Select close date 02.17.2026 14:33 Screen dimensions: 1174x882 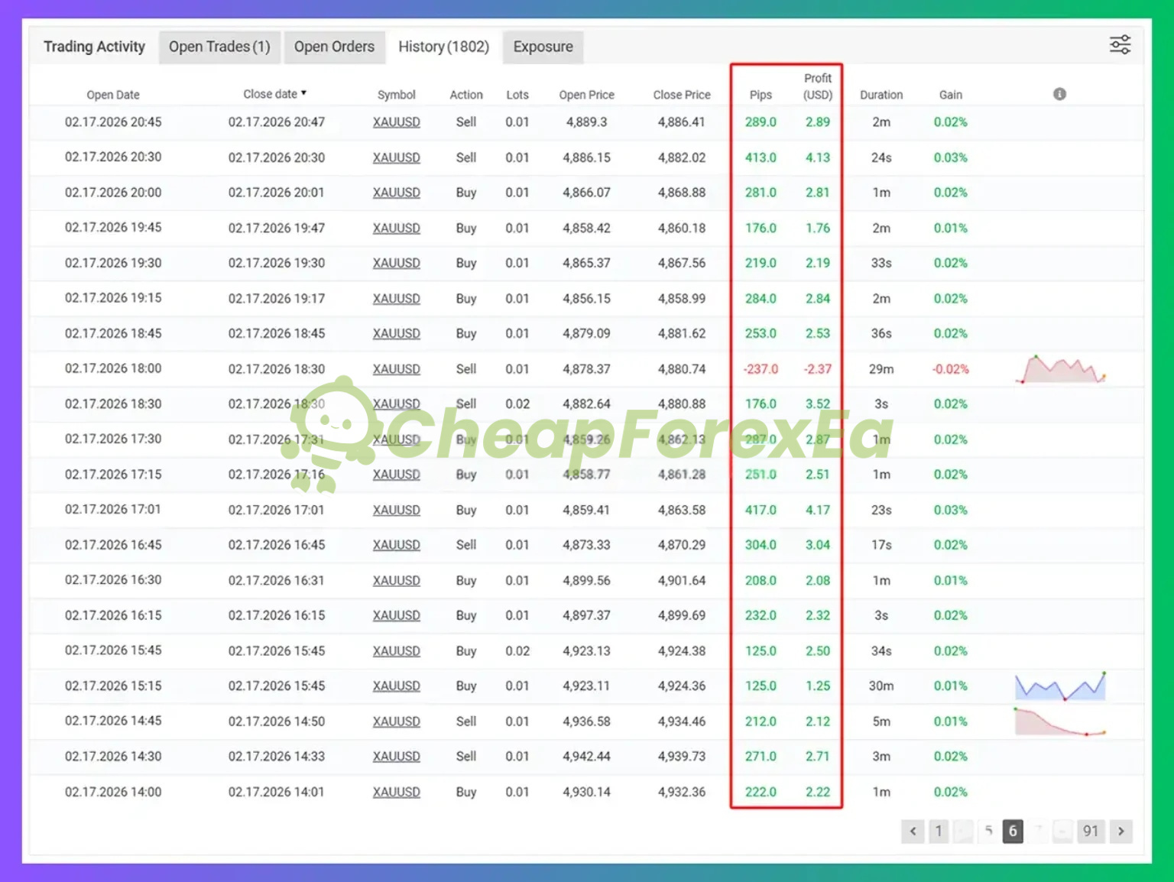276,757
